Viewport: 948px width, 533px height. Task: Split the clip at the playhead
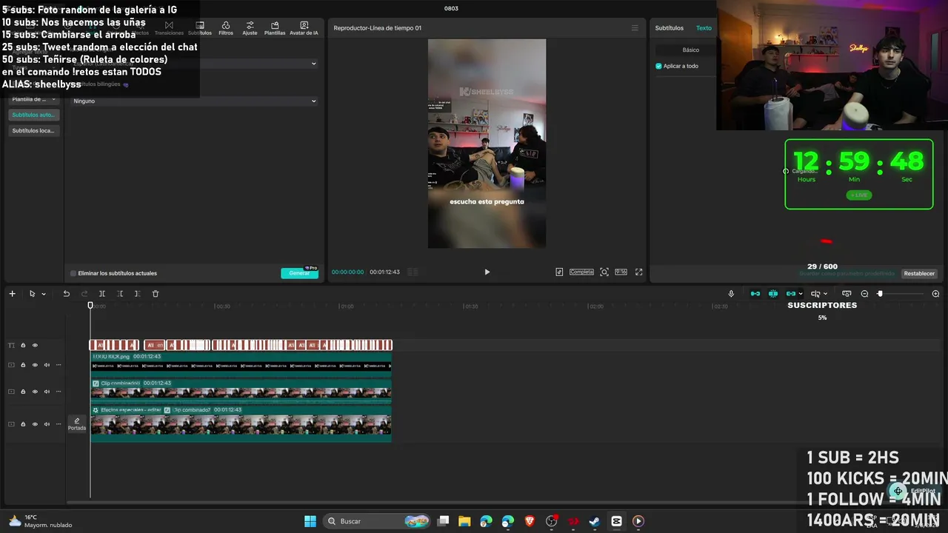coord(102,294)
